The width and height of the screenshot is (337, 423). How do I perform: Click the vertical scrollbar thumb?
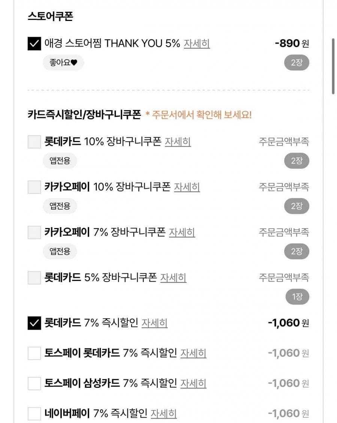pyautogui.click(x=333, y=66)
